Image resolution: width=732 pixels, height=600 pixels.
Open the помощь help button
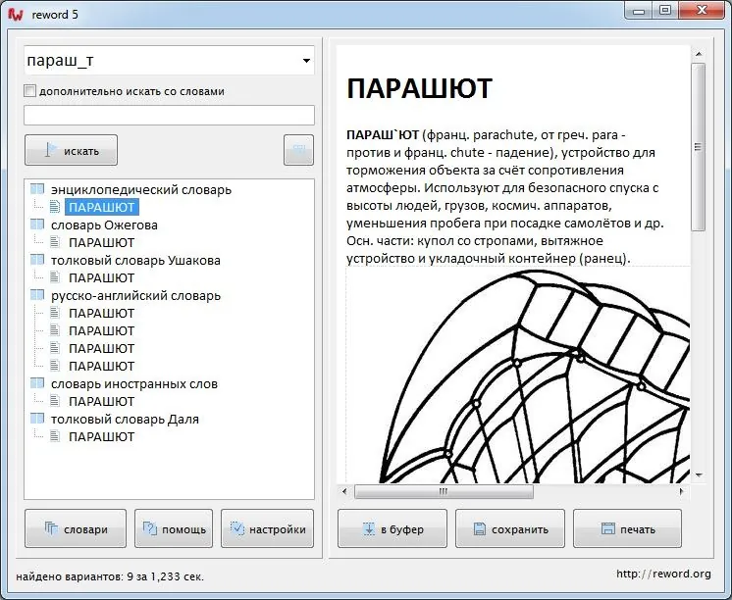click(174, 528)
